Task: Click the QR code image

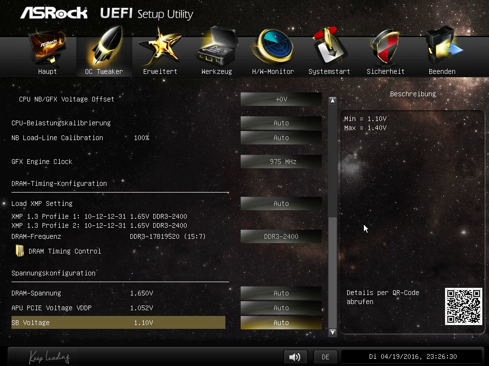Action: click(x=463, y=306)
